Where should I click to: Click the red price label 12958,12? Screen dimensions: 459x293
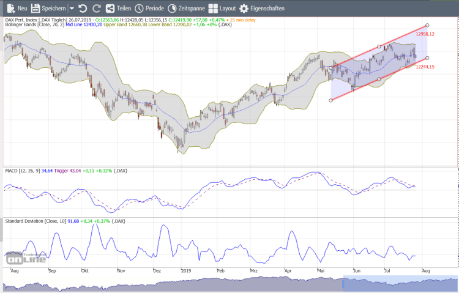click(425, 34)
